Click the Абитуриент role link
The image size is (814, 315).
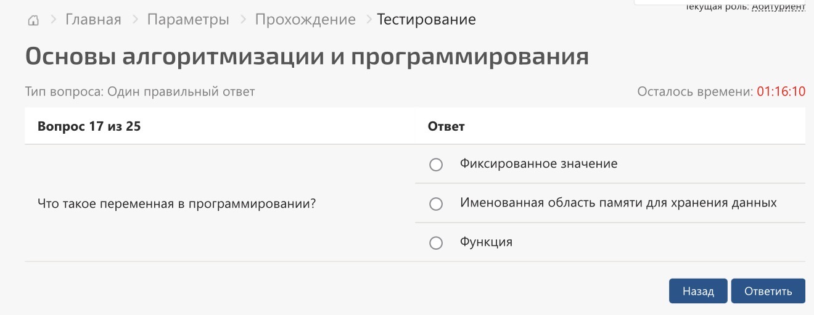(x=778, y=6)
